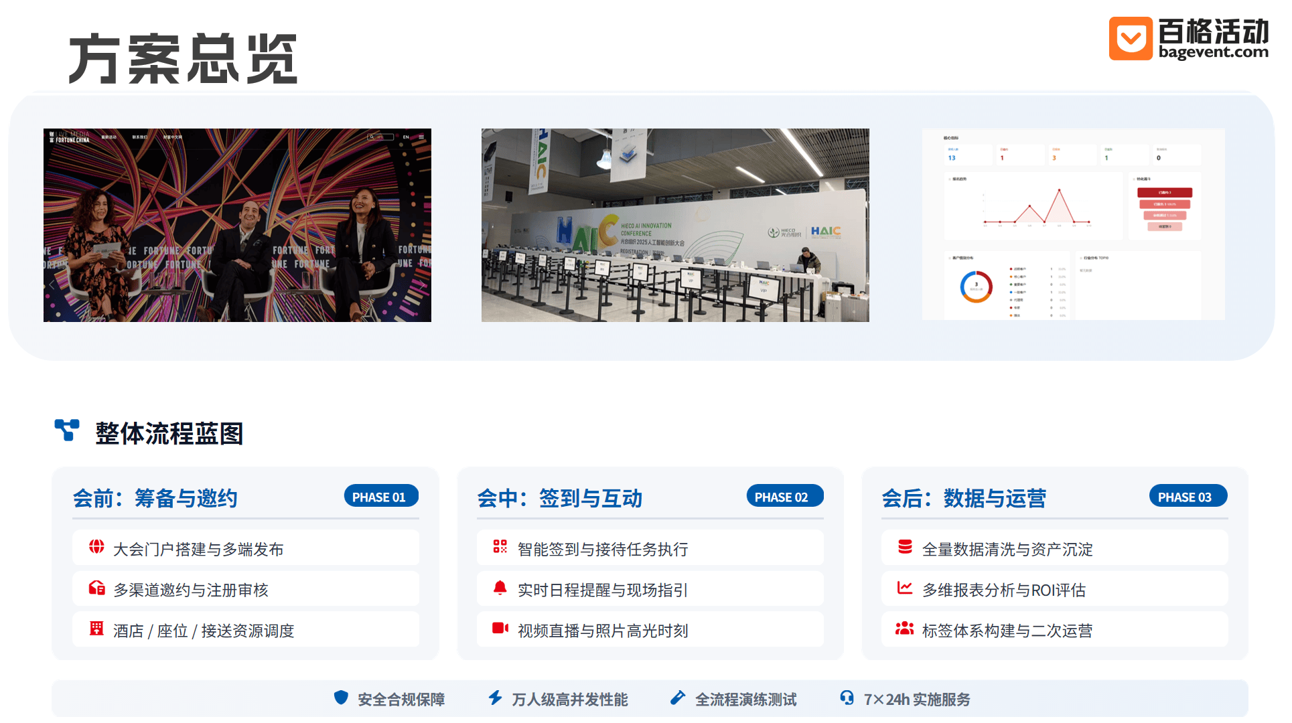Click the line chart icon beside 多维报表分析与ROI评估
The width and height of the screenshot is (1292, 723).
tap(905, 588)
